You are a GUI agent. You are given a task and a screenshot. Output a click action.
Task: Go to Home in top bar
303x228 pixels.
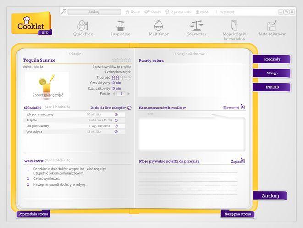(132, 12)
